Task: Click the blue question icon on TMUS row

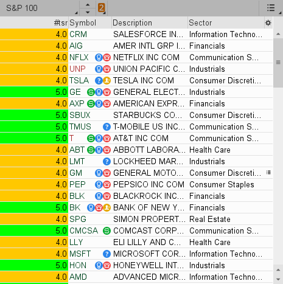Action: click(107, 127)
